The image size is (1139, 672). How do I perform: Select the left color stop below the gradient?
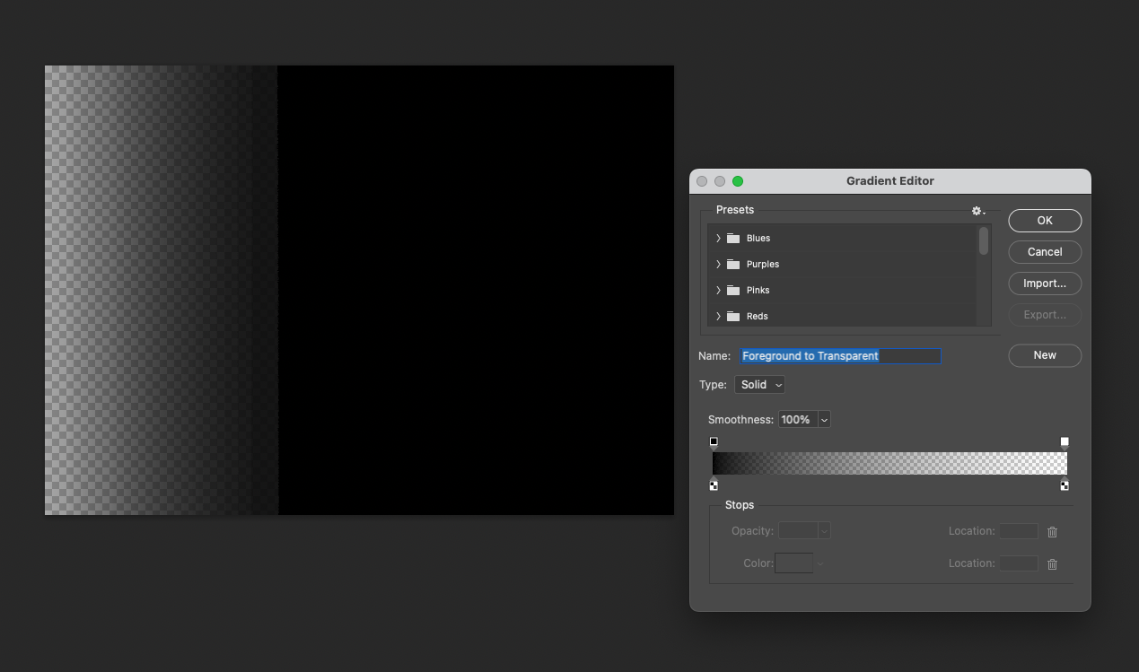click(x=714, y=484)
